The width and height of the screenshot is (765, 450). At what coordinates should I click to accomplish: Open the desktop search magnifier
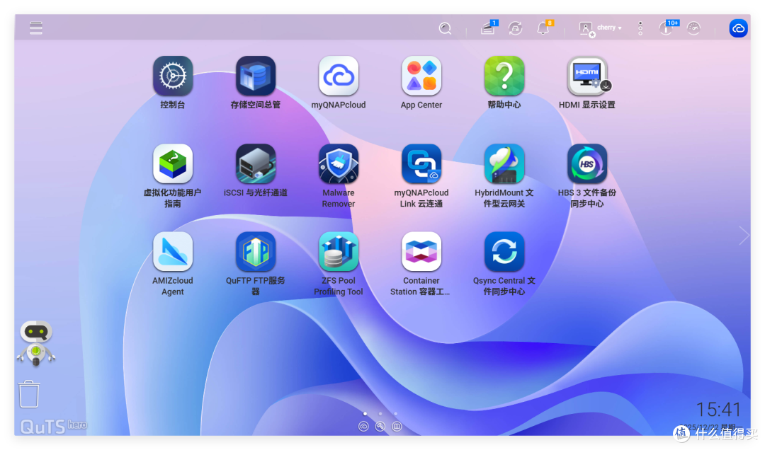point(445,28)
